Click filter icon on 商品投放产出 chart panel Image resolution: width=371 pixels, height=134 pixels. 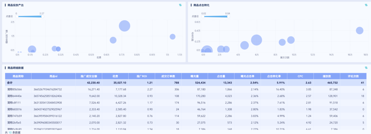180,5
